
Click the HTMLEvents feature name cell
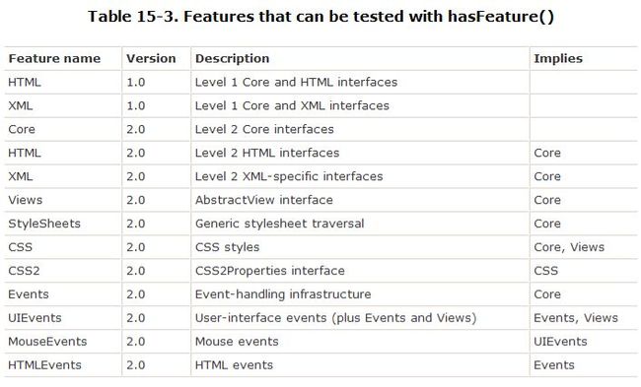click(44, 365)
